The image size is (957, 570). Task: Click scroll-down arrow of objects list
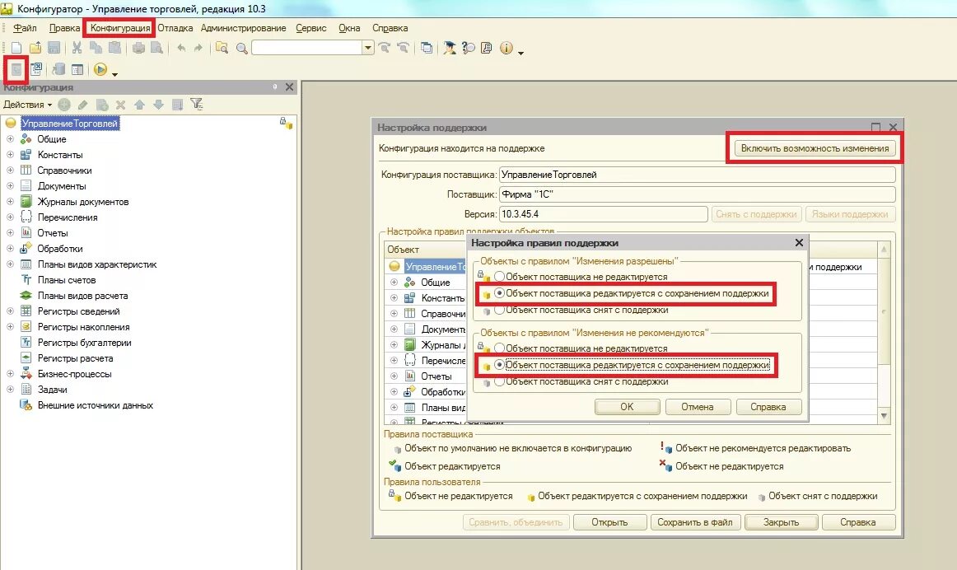coord(884,416)
